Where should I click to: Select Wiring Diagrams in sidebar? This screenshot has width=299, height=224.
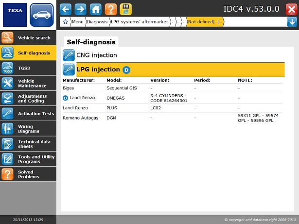pos(28,129)
